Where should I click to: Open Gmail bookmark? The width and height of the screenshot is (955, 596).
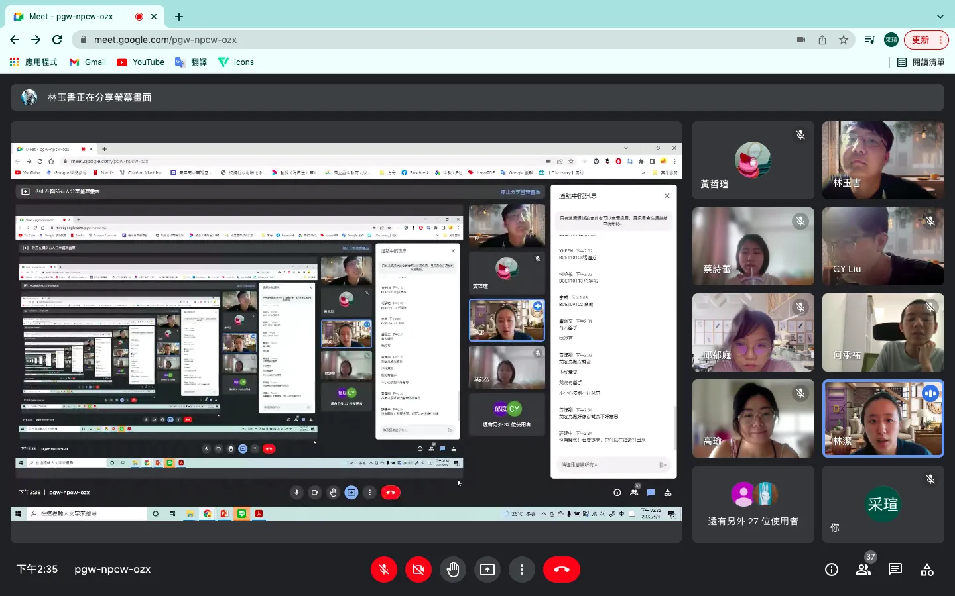pos(88,62)
